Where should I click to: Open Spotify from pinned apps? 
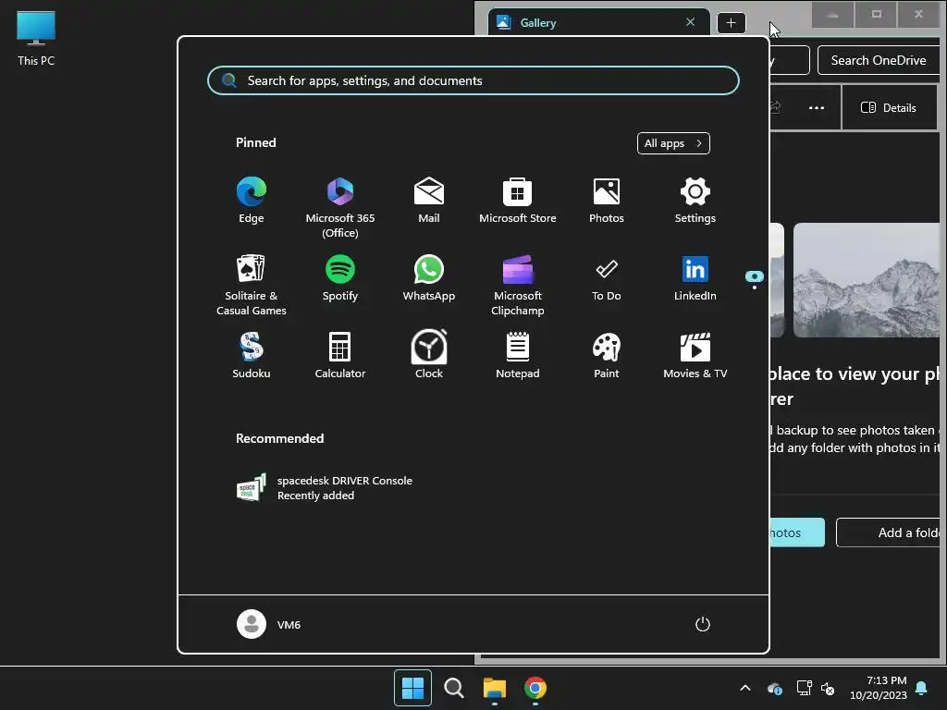click(x=340, y=279)
